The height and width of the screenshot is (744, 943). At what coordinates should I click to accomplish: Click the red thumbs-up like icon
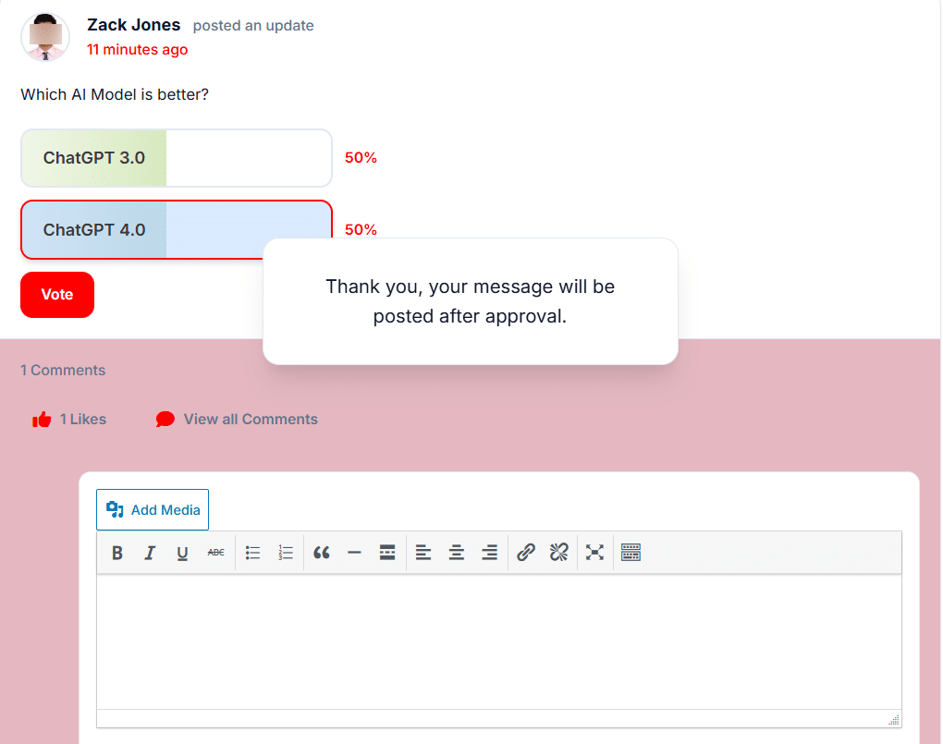[42, 420]
